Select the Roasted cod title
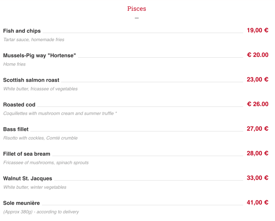The image size is (275, 221). click(x=19, y=105)
